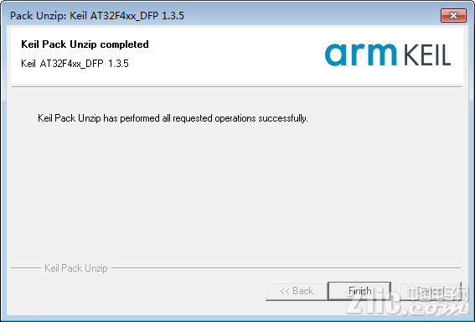Click the 'Keil AT32F4xx_DFP 1.3.5' subtitle in header
475x322 pixels.
pyautogui.click(x=75, y=64)
